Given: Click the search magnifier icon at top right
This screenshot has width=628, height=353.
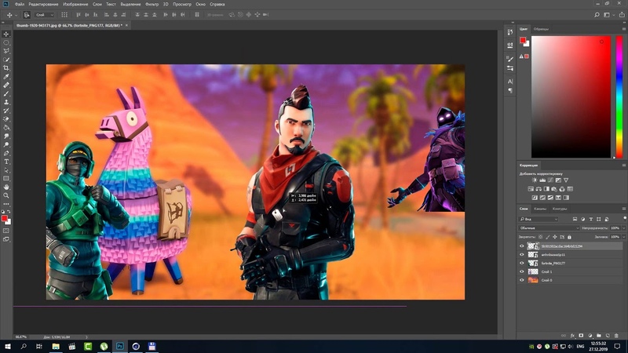Looking at the screenshot, I should click(597, 15).
